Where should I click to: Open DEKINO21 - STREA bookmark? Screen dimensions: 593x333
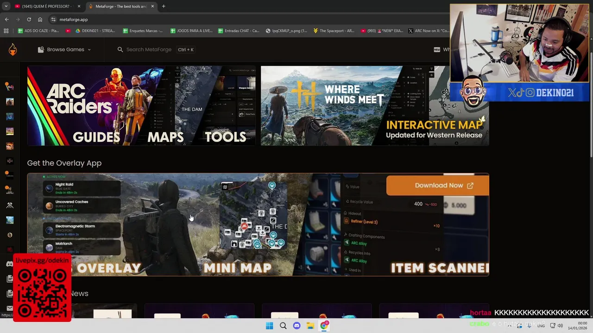95,31
